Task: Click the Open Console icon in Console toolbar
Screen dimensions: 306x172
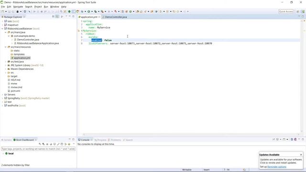Action: pyautogui.click(x=284, y=140)
